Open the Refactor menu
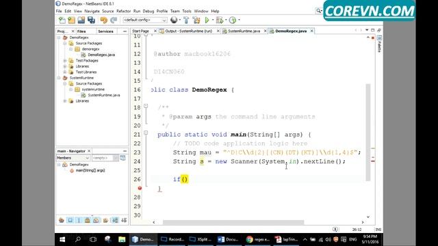This screenshot has width=438, height=246. point(123,11)
